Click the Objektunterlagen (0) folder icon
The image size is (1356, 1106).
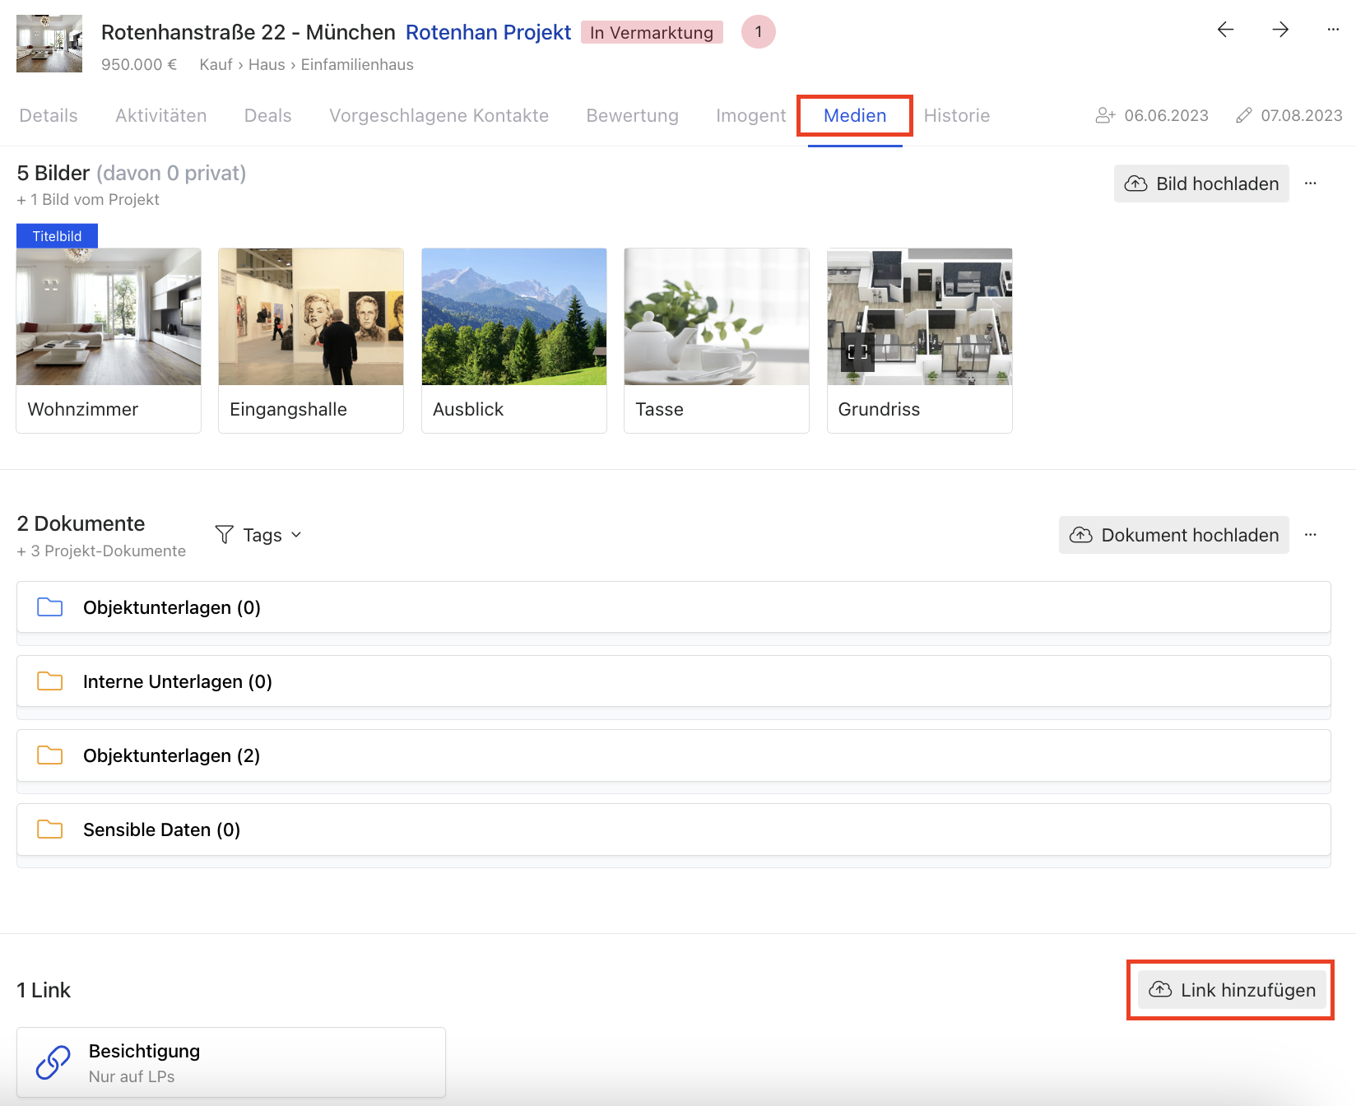point(50,607)
